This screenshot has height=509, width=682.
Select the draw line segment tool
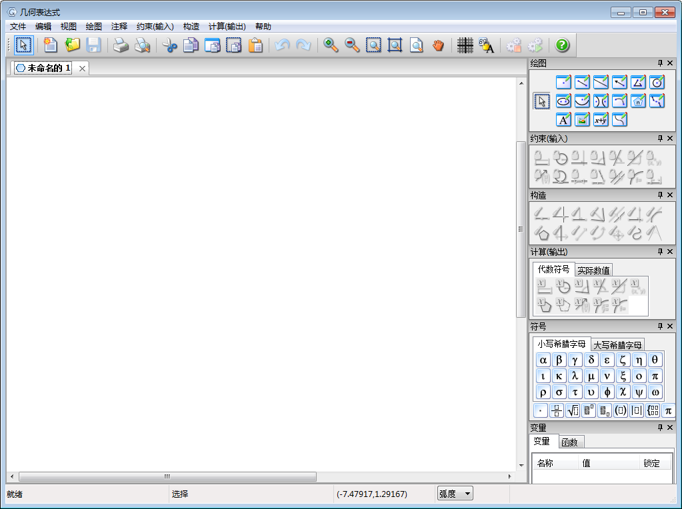pyautogui.click(x=582, y=82)
